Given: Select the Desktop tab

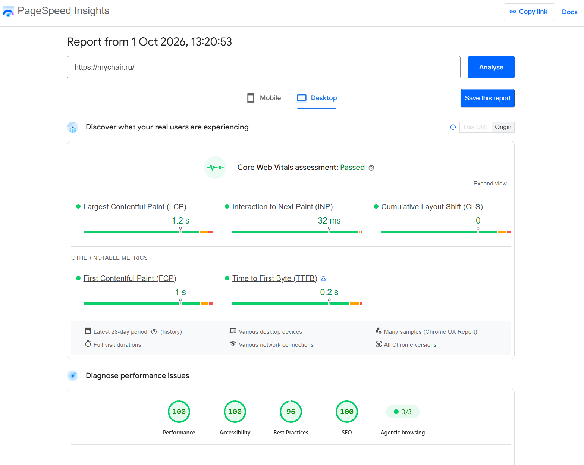Looking at the screenshot, I should [x=317, y=98].
